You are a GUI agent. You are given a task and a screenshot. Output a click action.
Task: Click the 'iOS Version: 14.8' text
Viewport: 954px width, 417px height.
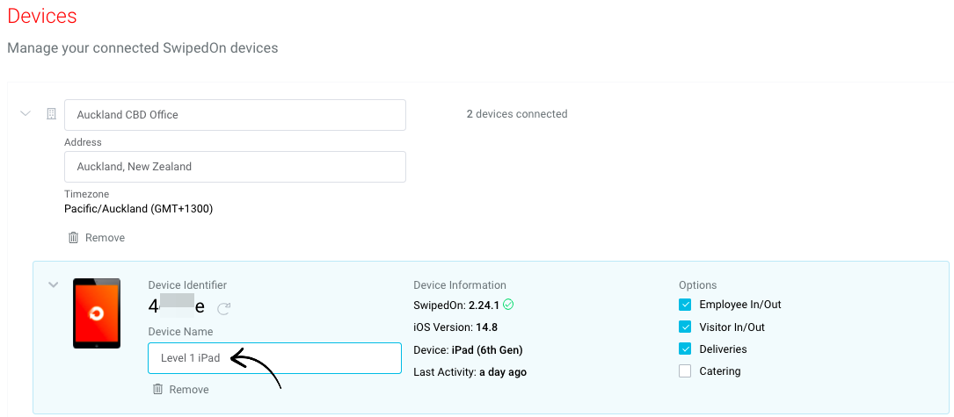pos(455,327)
